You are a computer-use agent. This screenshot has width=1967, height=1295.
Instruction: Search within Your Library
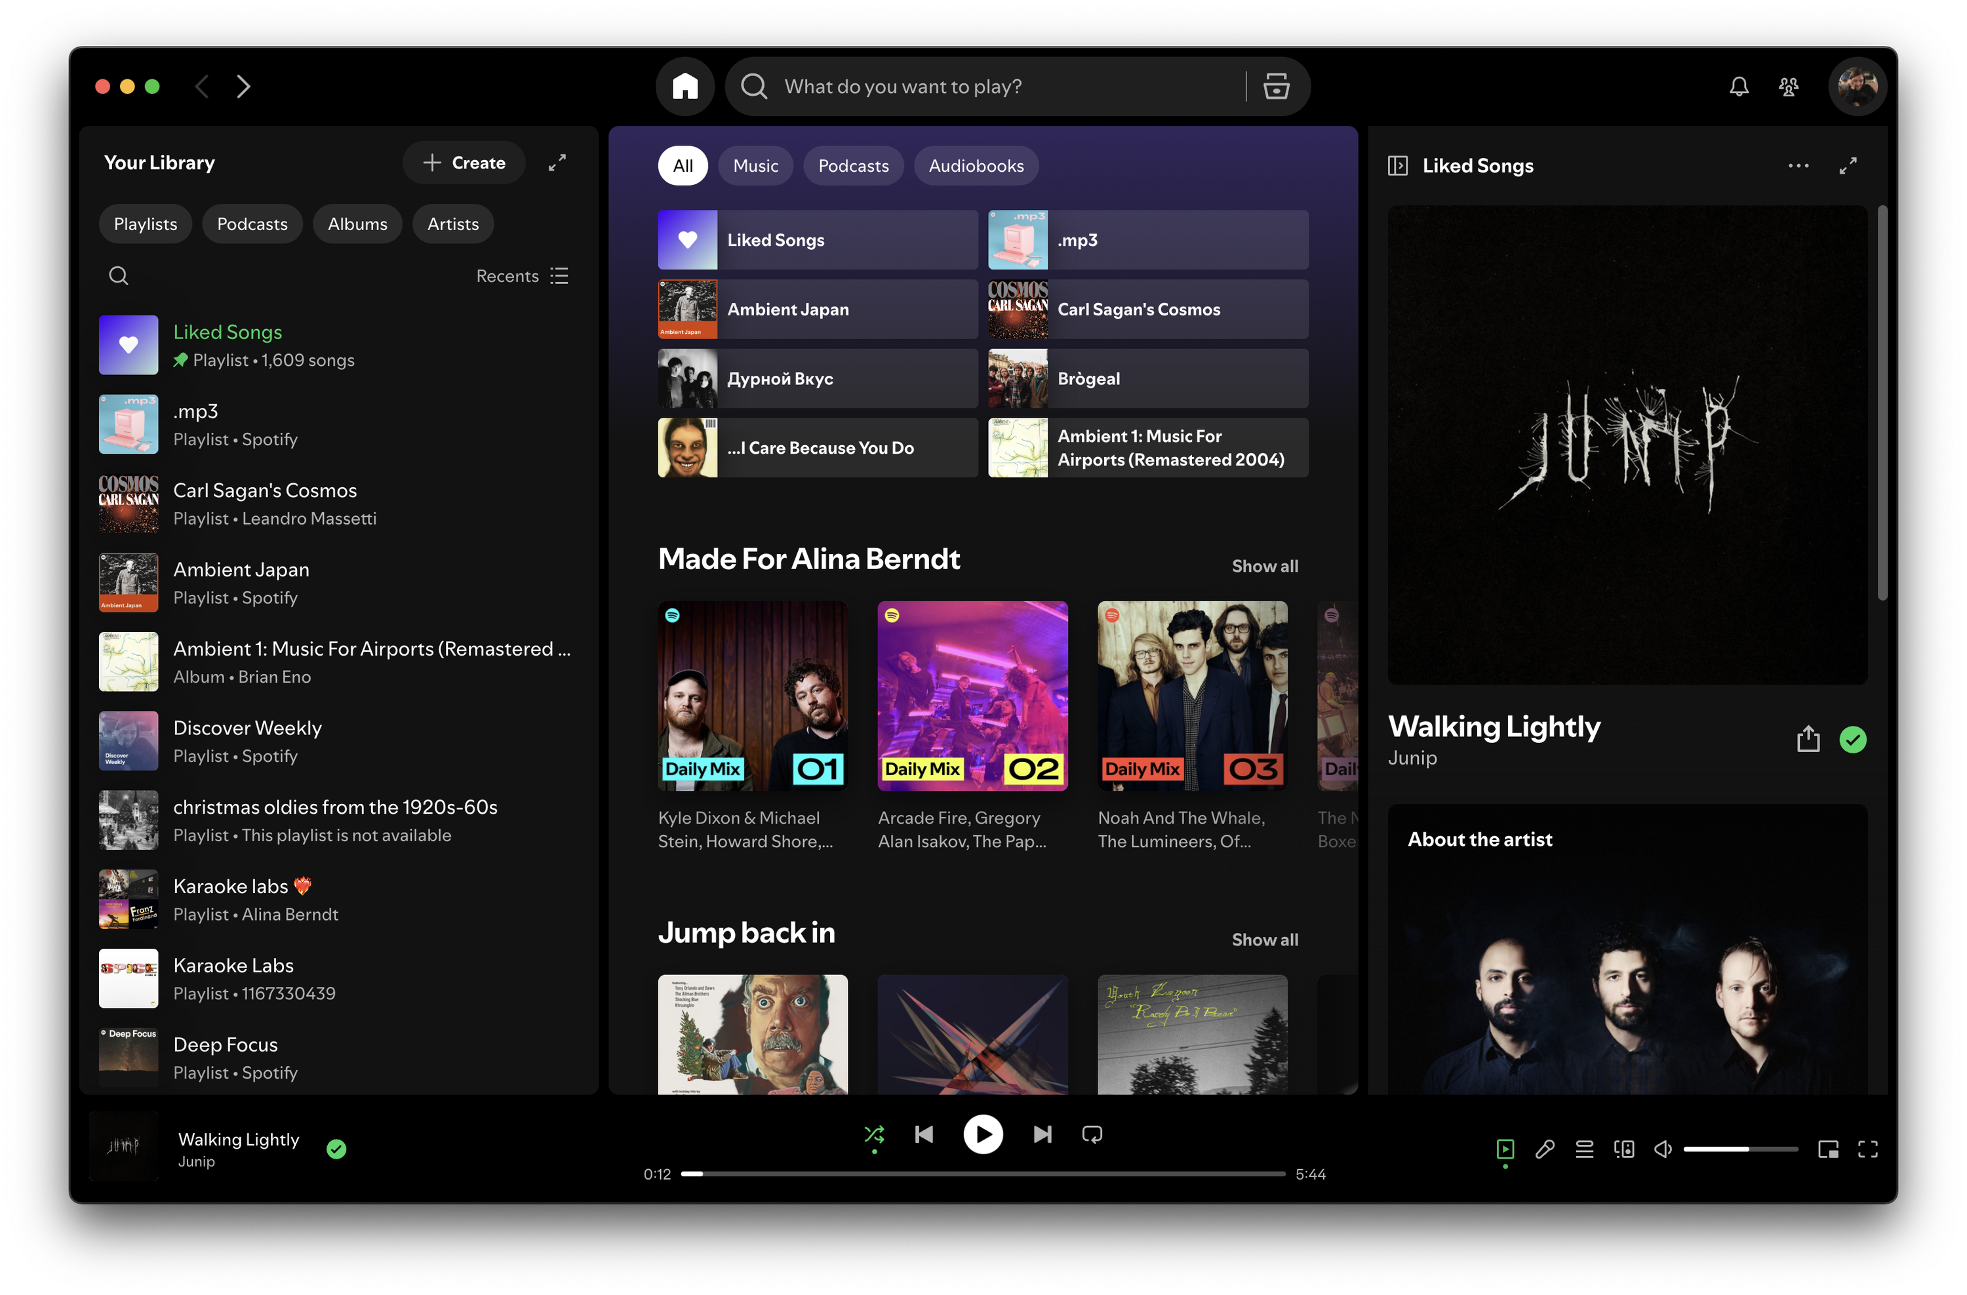(x=118, y=275)
